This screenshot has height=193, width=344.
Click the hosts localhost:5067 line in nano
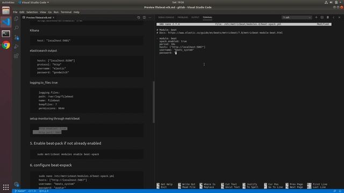(x=182, y=47)
